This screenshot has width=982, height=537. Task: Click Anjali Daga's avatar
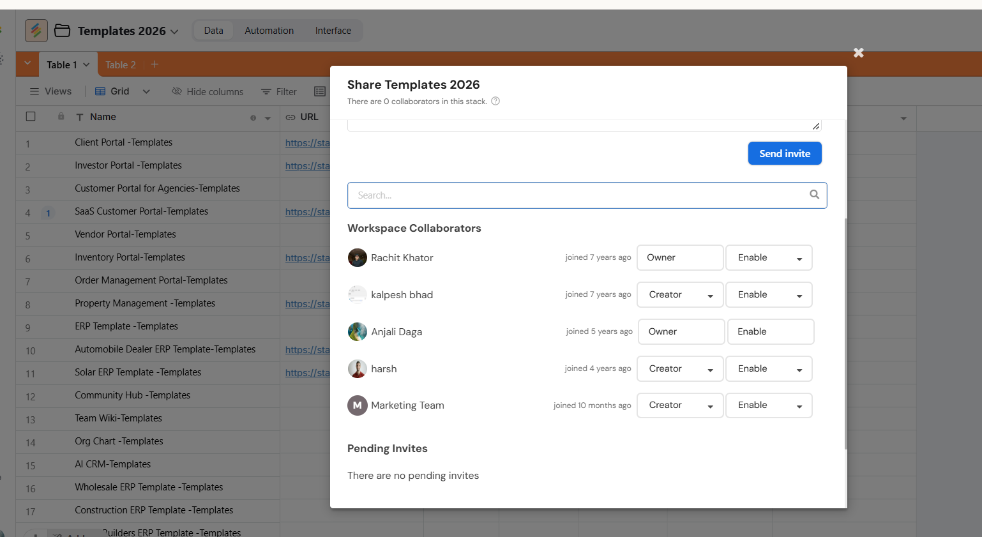click(x=358, y=331)
